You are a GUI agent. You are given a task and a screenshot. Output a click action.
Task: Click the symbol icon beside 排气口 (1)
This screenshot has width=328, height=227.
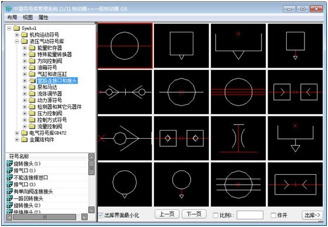(x=9, y=171)
